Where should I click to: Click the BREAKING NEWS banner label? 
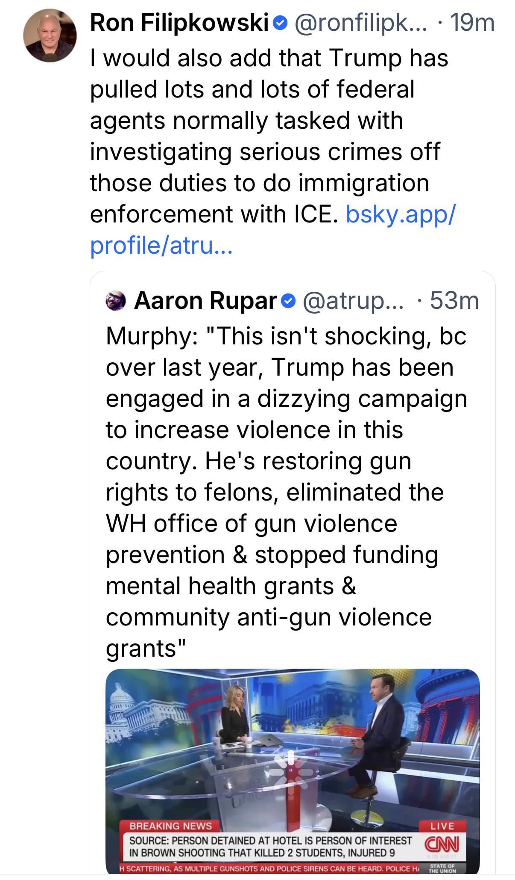coord(170,826)
